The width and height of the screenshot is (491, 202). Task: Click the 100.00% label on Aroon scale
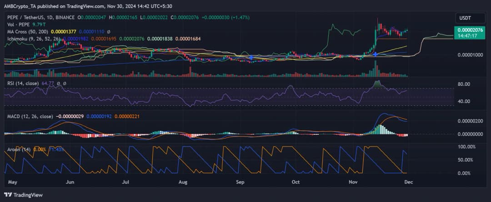tap(466, 147)
